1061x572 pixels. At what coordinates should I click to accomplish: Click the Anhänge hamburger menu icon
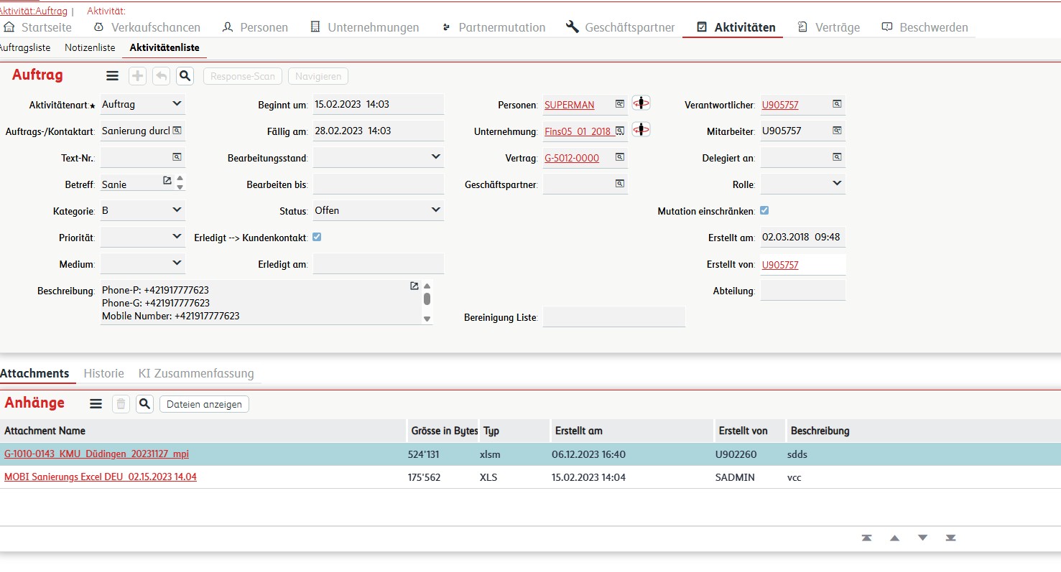[x=96, y=404]
